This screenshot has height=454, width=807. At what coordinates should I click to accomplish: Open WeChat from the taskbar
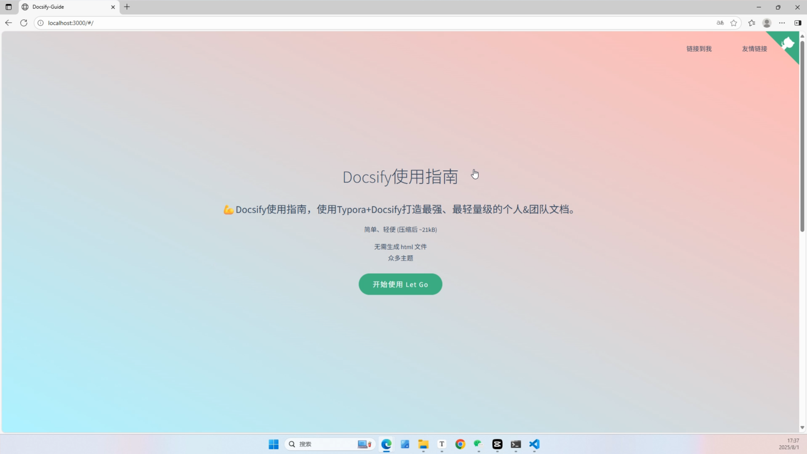(x=479, y=444)
